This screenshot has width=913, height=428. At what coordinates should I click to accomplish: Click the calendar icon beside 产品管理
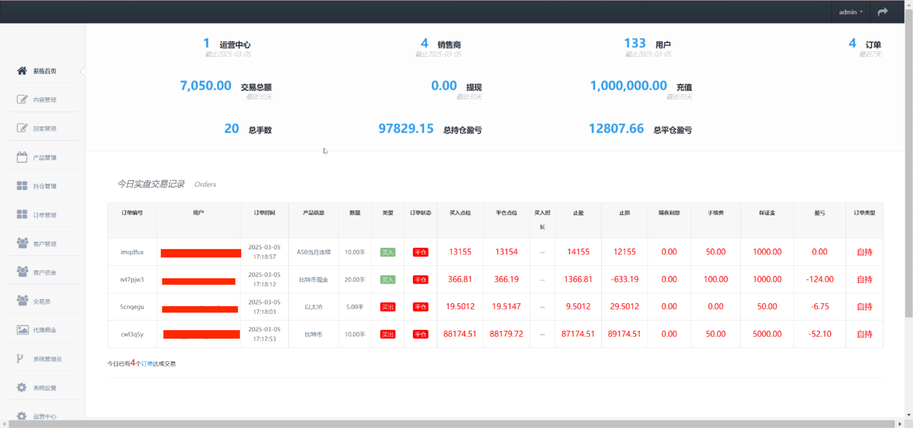click(22, 157)
